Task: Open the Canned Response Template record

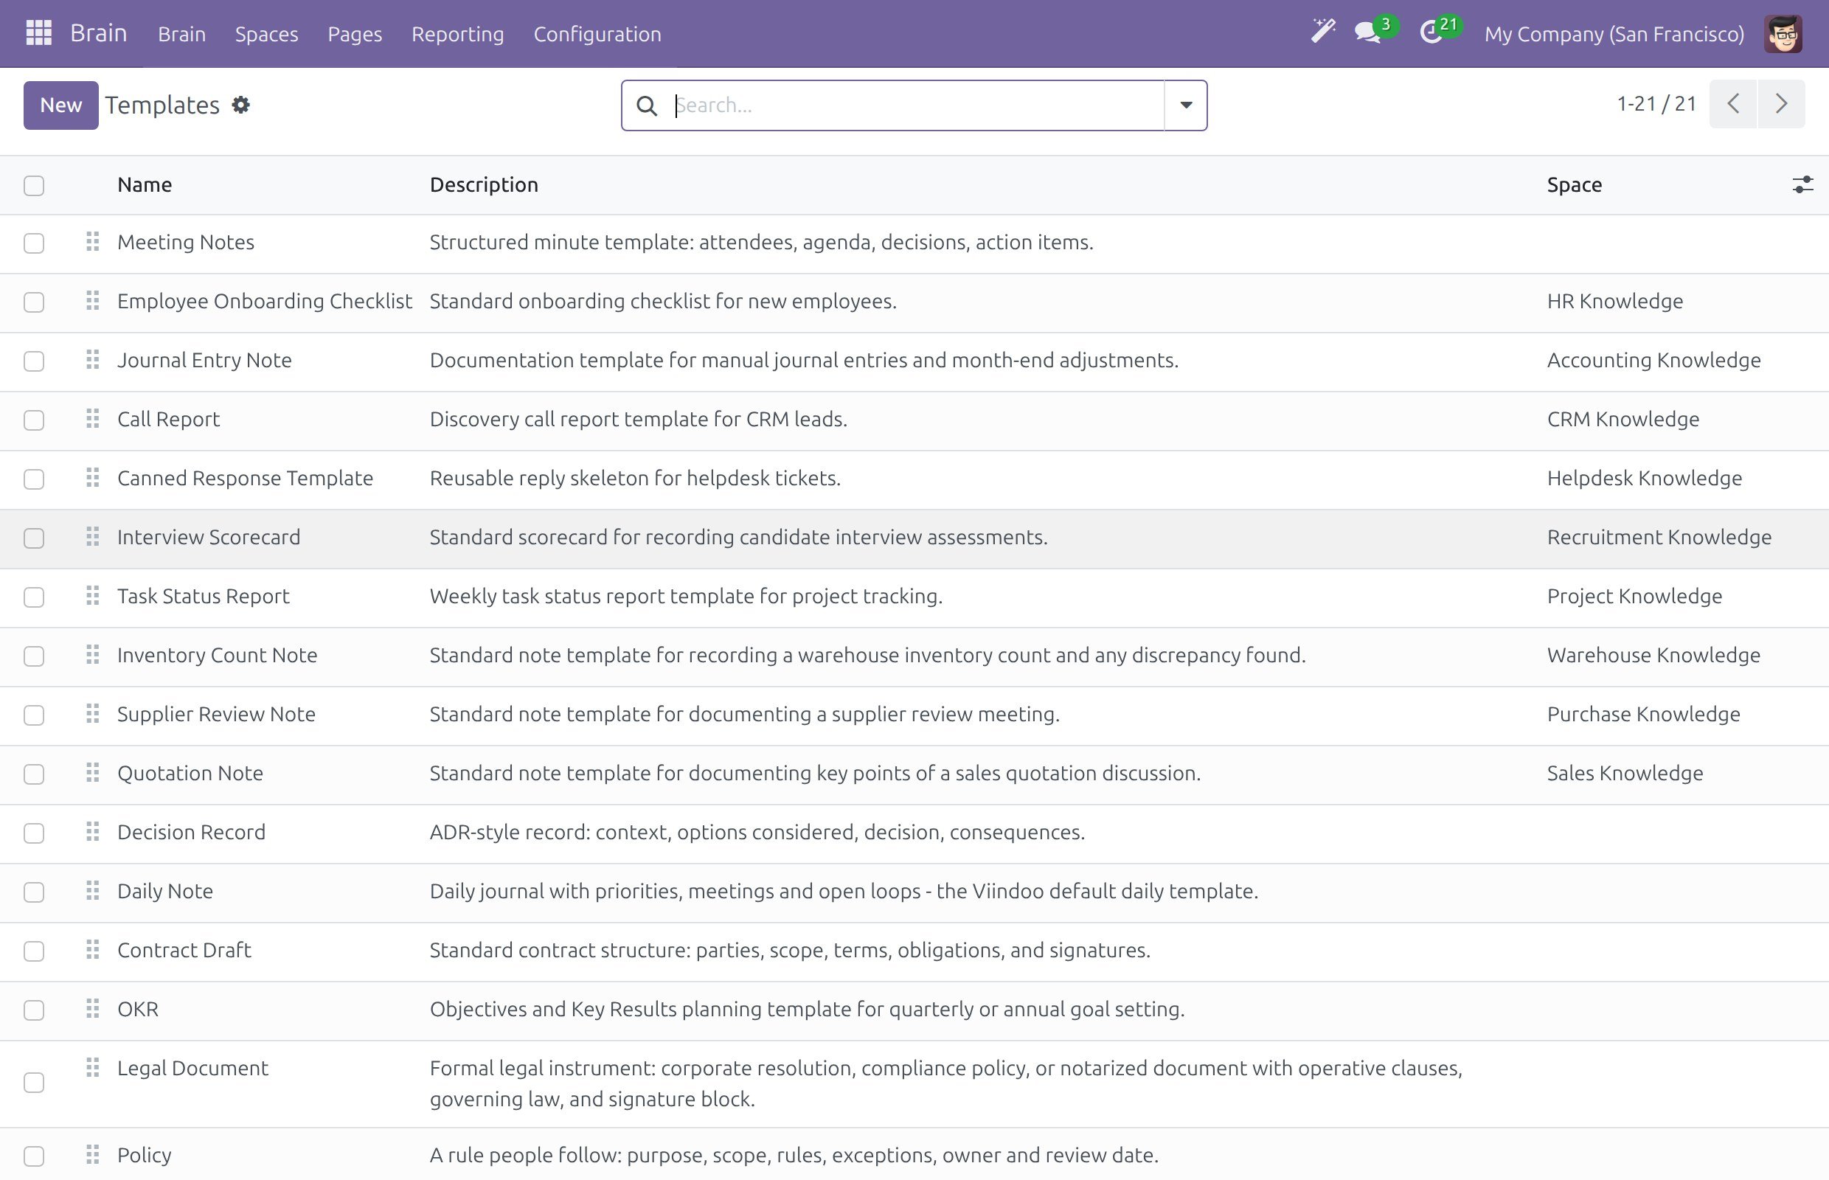Action: click(x=244, y=478)
